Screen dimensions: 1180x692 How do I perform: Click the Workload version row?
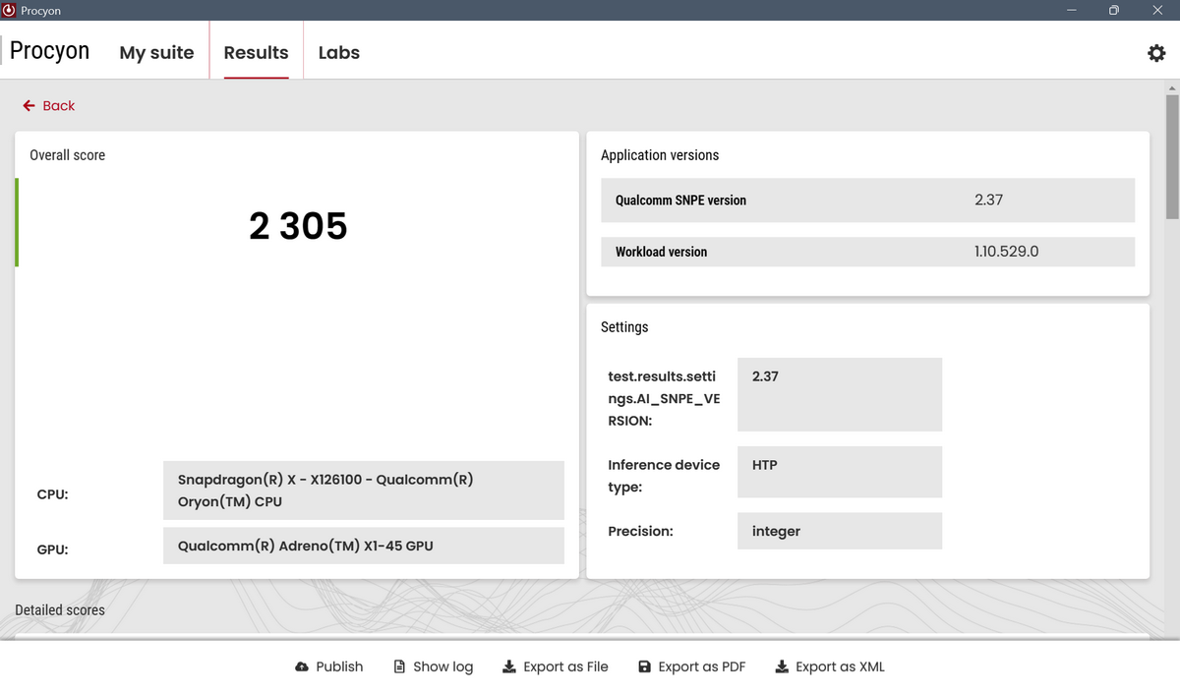click(x=868, y=252)
